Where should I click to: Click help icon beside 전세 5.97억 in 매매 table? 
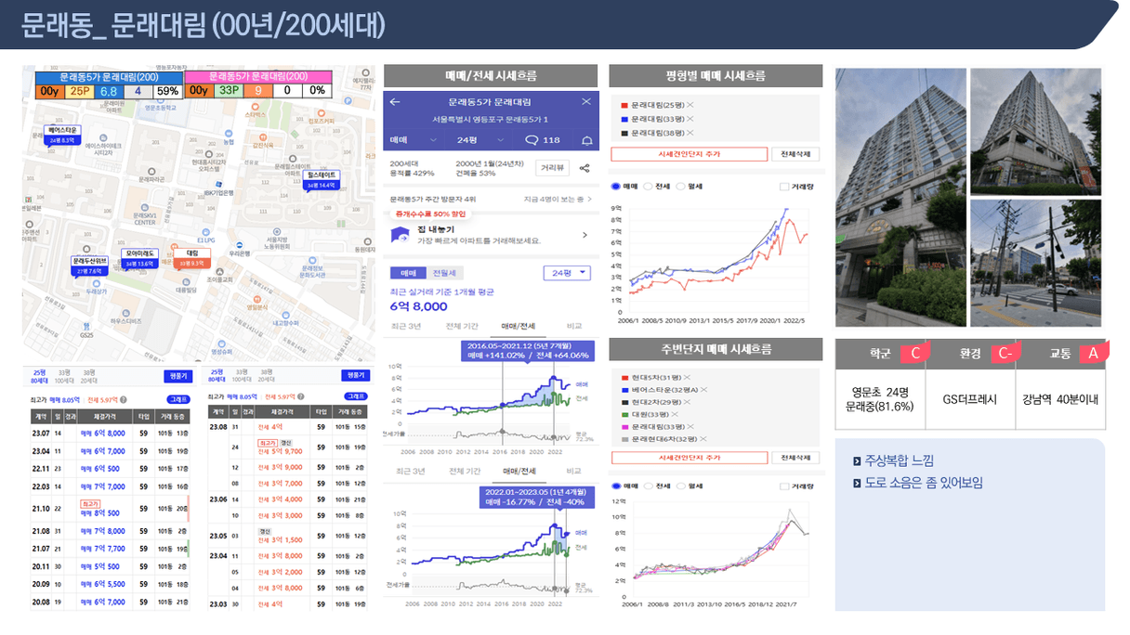124,399
